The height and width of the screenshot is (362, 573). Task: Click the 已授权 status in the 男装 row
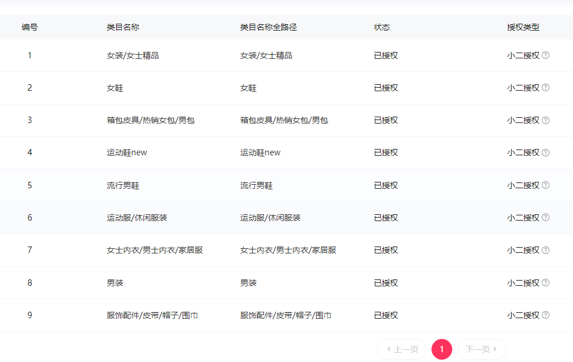click(386, 283)
